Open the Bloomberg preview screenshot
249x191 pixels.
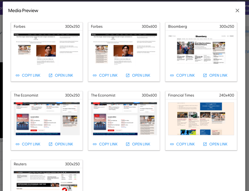click(201, 49)
